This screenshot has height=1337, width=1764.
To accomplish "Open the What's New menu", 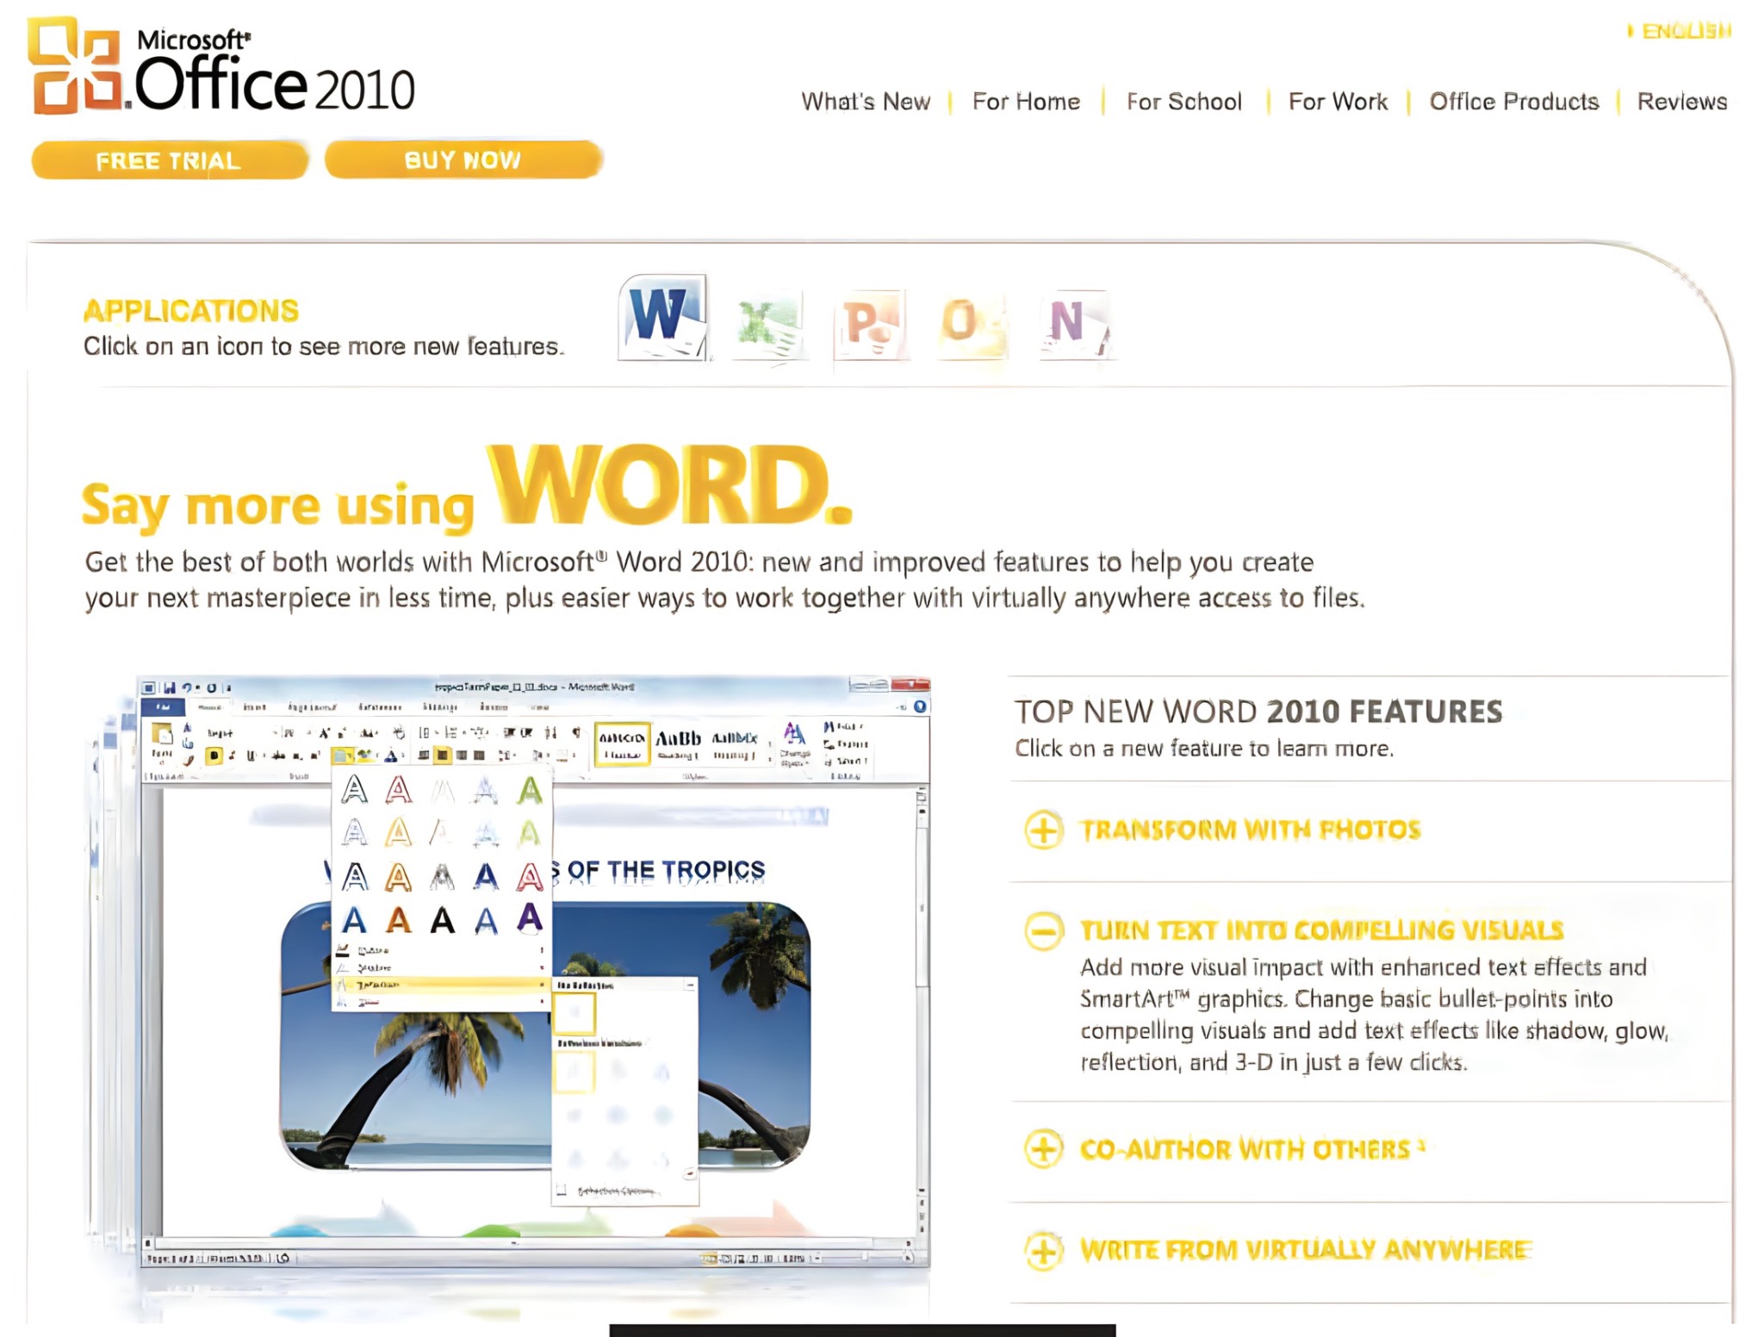I will 866,102.
